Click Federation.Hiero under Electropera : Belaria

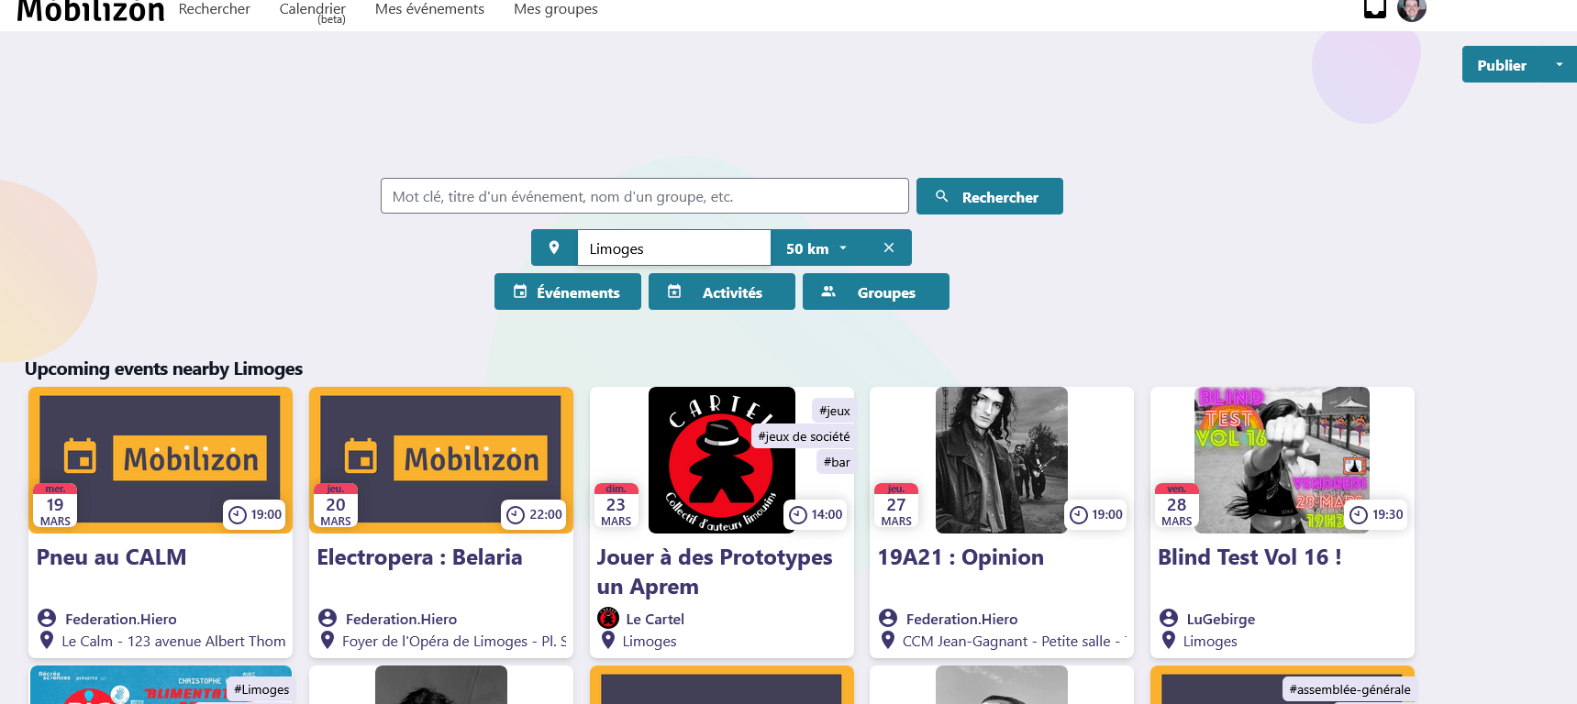point(401,619)
